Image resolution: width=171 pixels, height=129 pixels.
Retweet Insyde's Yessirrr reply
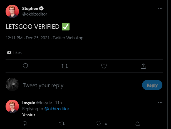tap(62, 123)
